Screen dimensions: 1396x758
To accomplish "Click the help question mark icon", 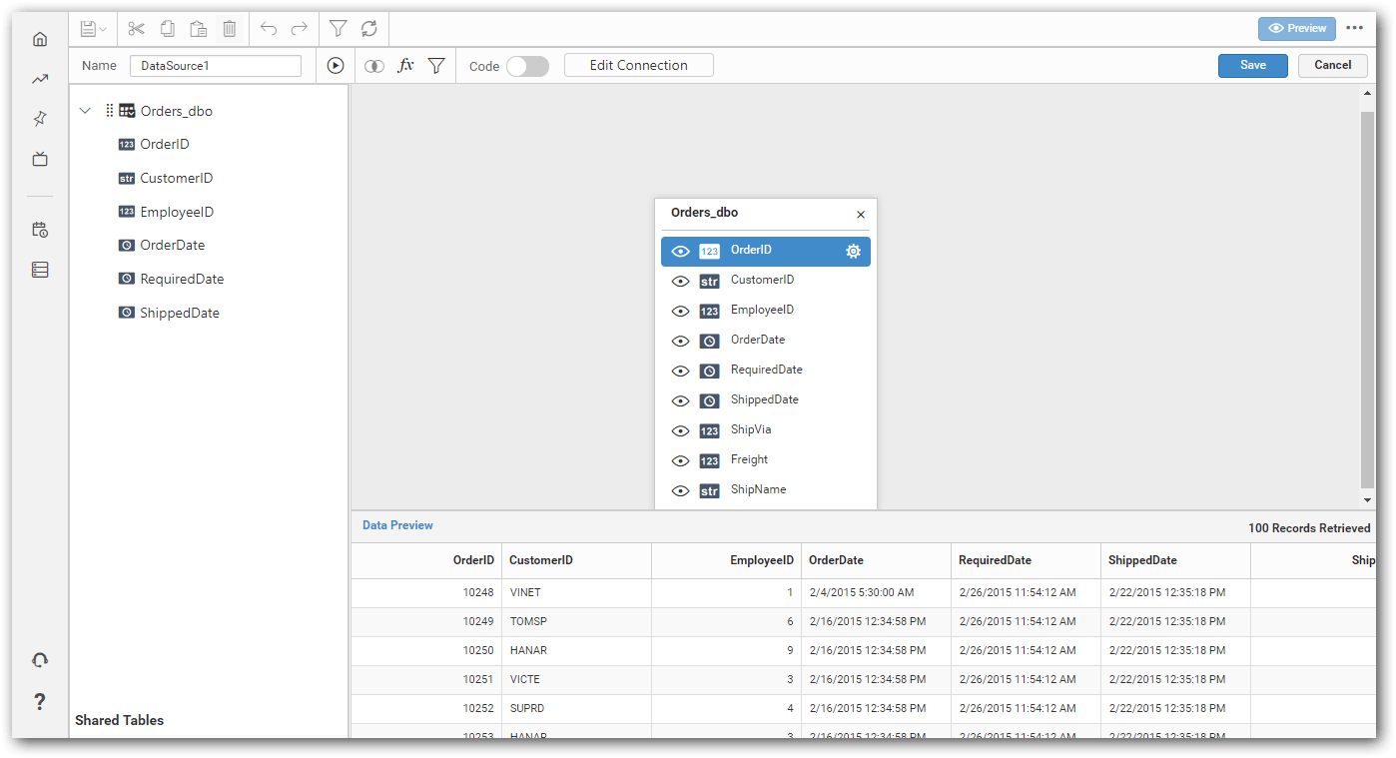I will tap(40, 701).
